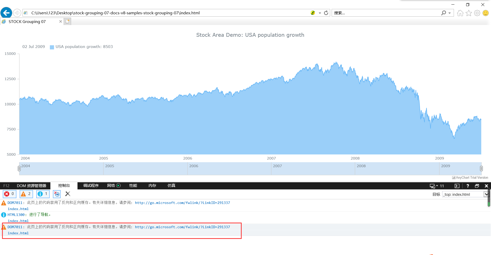491x255 pixels.
Task: Click the clear console icon
Action: 68,194
